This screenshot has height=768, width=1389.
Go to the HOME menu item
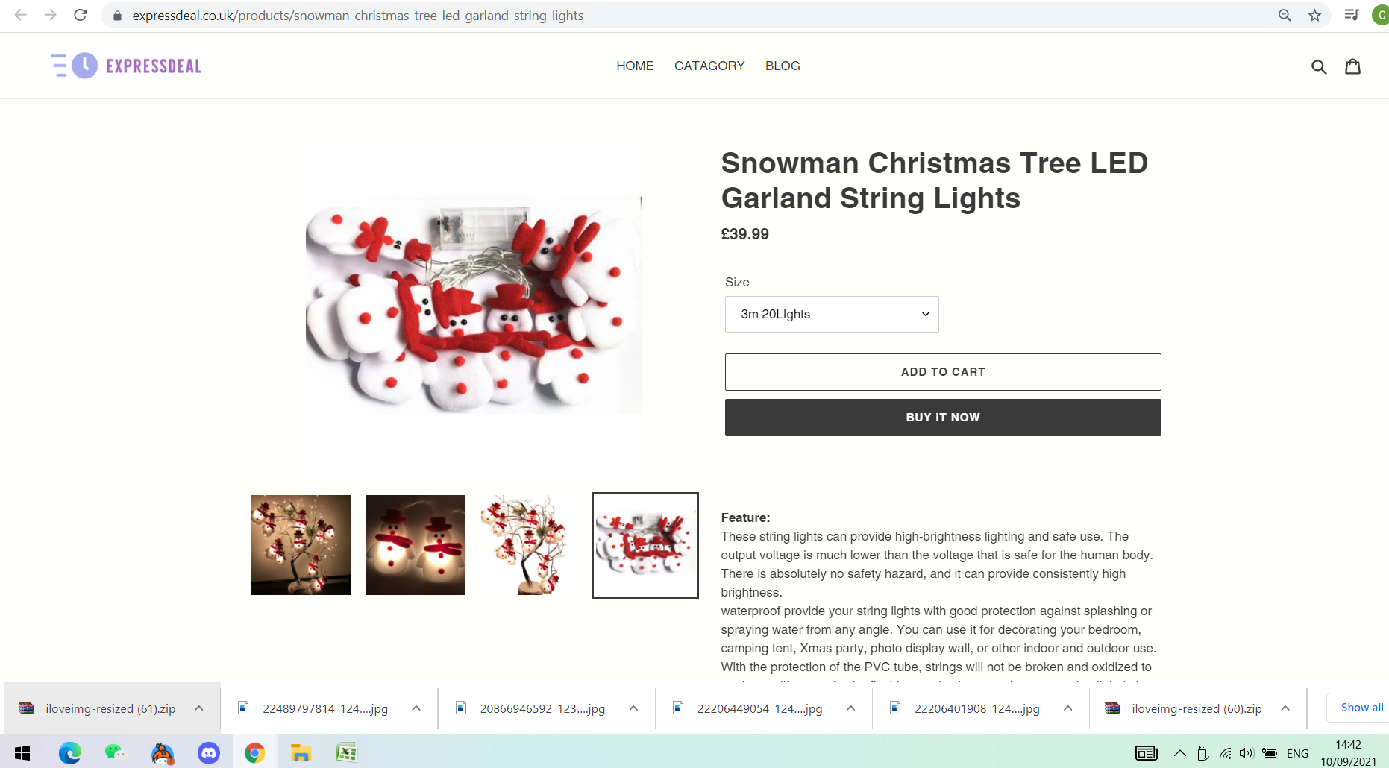tap(635, 66)
